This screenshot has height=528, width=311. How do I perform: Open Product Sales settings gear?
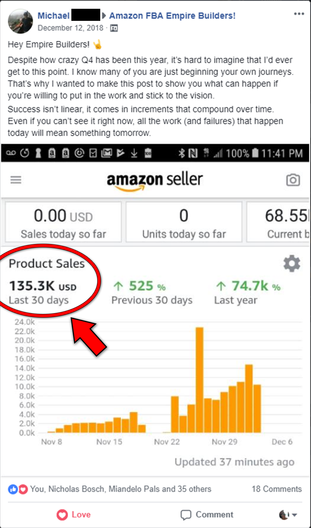292,263
